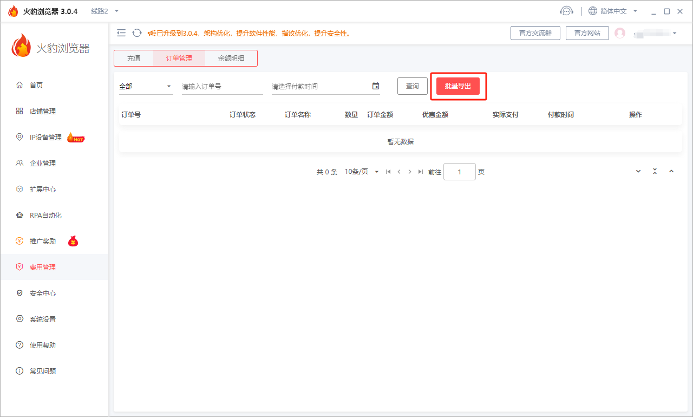Go to the last page of results

point(421,172)
